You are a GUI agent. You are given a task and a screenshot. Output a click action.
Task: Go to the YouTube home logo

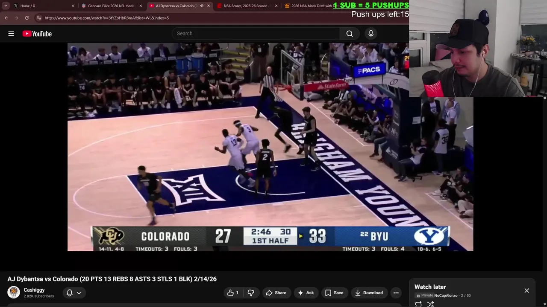pos(37,34)
